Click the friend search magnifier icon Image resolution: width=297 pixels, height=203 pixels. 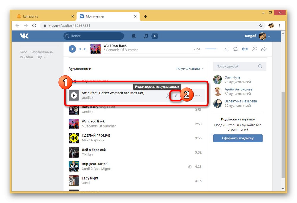(260, 66)
